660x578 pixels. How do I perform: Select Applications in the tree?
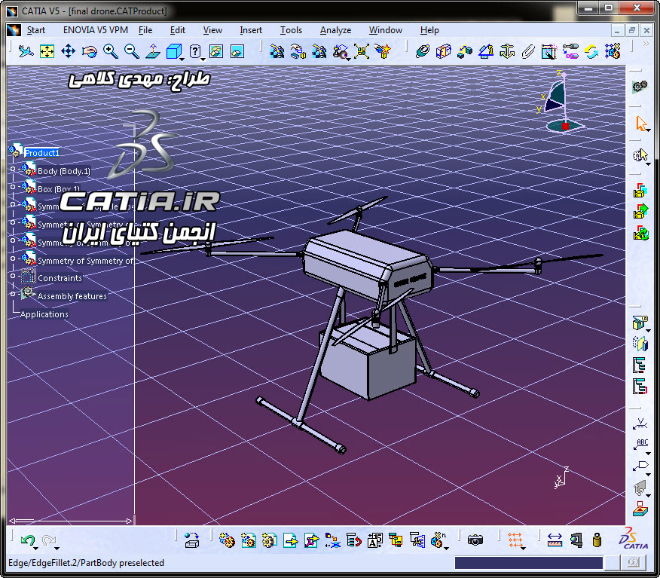point(44,314)
